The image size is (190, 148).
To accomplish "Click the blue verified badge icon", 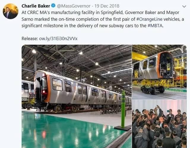I will point(53,6).
